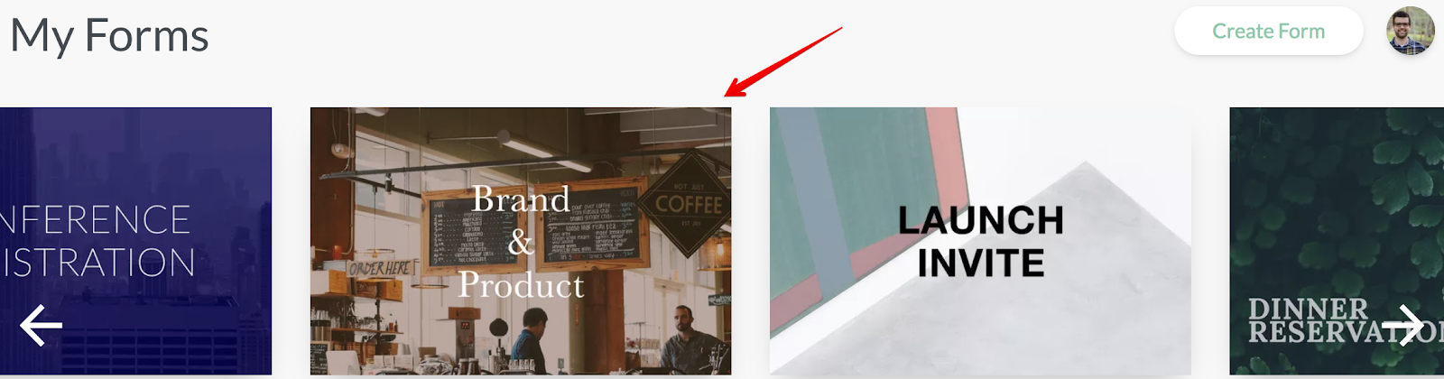
Task: Click the DINNER RESERVATION title text
Action: pyautogui.click(x=1345, y=320)
